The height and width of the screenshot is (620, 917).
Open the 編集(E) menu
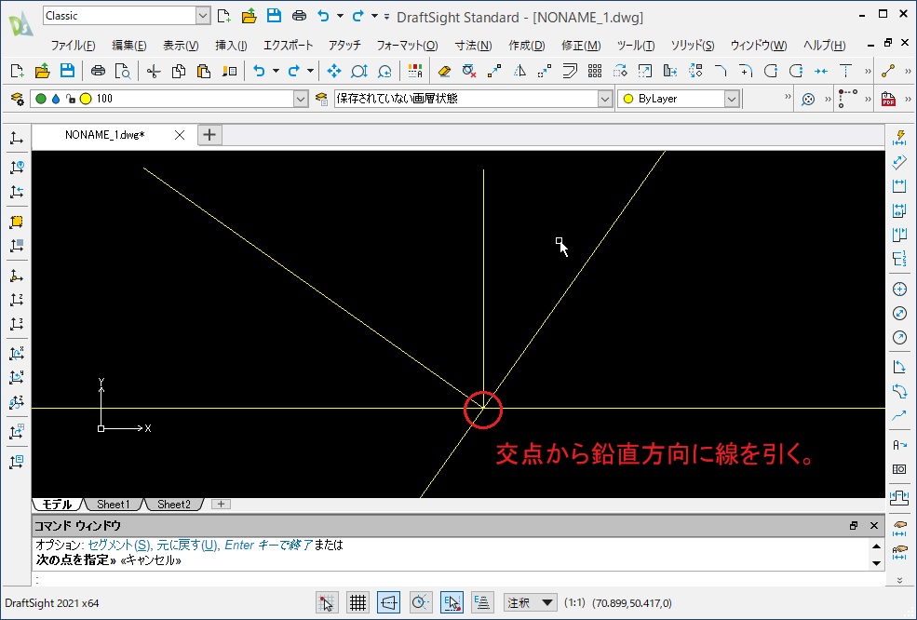coord(128,45)
